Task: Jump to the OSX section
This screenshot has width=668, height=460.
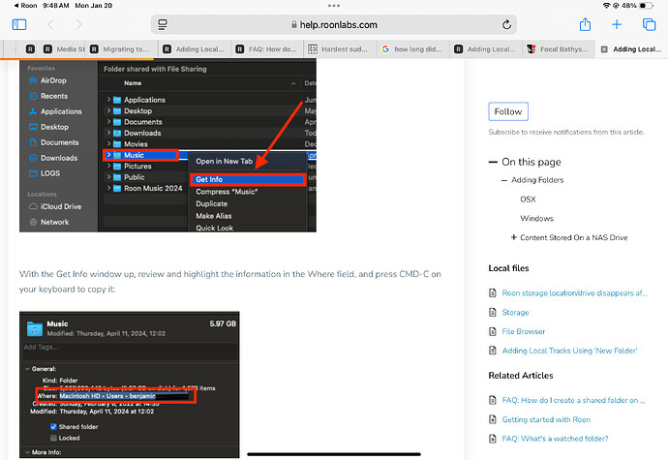Action: coord(528,199)
